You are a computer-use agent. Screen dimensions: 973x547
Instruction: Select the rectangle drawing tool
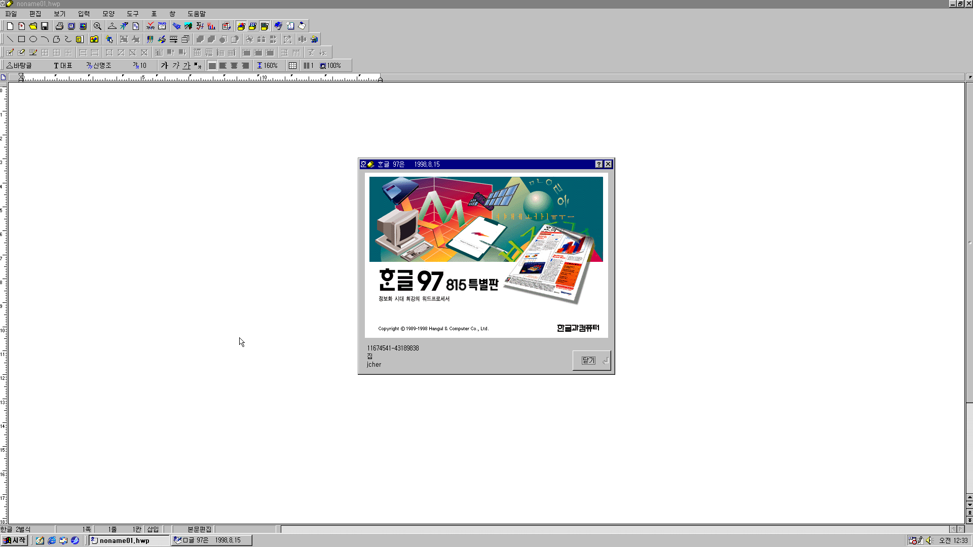(x=21, y=39)
